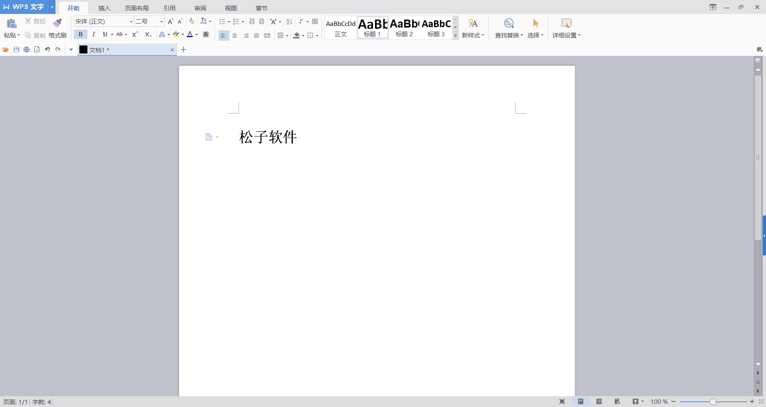Click the new document tab plus button
Image resolution: width=766 pixels, height=407 pixels.
(x=184, y=49)
